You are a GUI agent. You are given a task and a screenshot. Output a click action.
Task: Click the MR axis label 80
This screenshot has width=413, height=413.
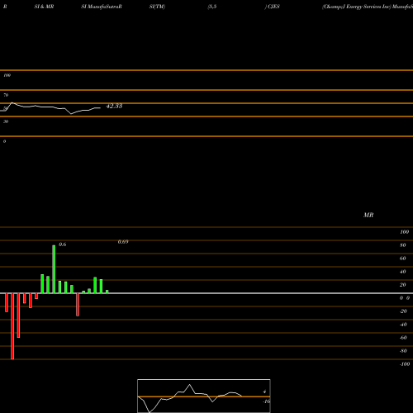coord(403,245)
